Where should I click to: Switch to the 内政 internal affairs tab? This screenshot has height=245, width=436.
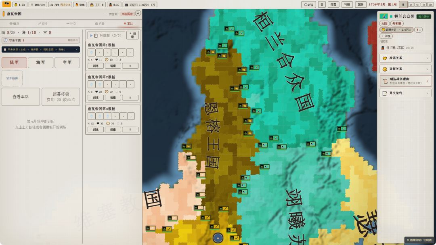point(100,24)
